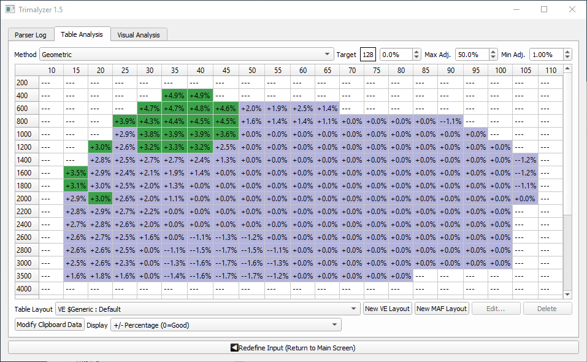Decrease the Max Adj. value with down arrow
This screenshot has width=587, height=362.
pyautogui.click(x=493, y=58)
